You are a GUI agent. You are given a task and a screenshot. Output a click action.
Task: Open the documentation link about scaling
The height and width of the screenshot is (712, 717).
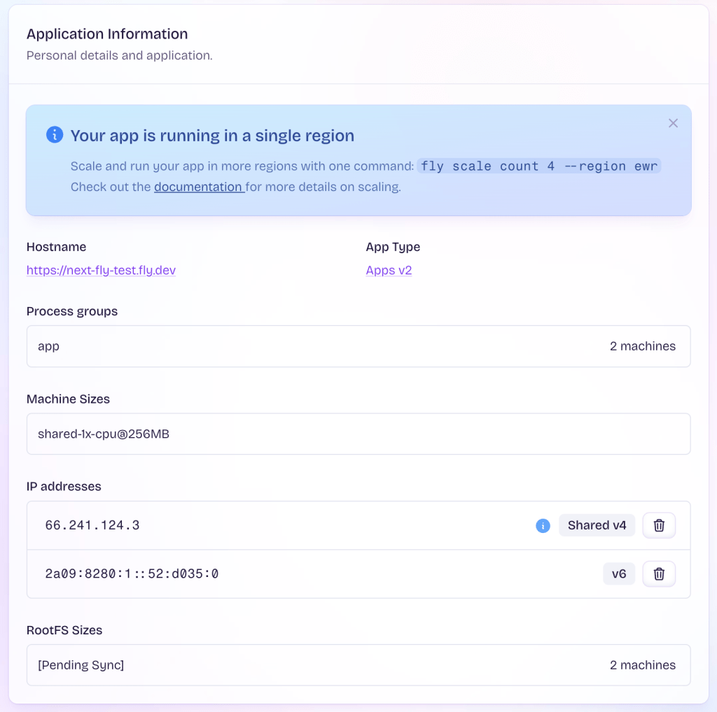click(x=199, y=187)
